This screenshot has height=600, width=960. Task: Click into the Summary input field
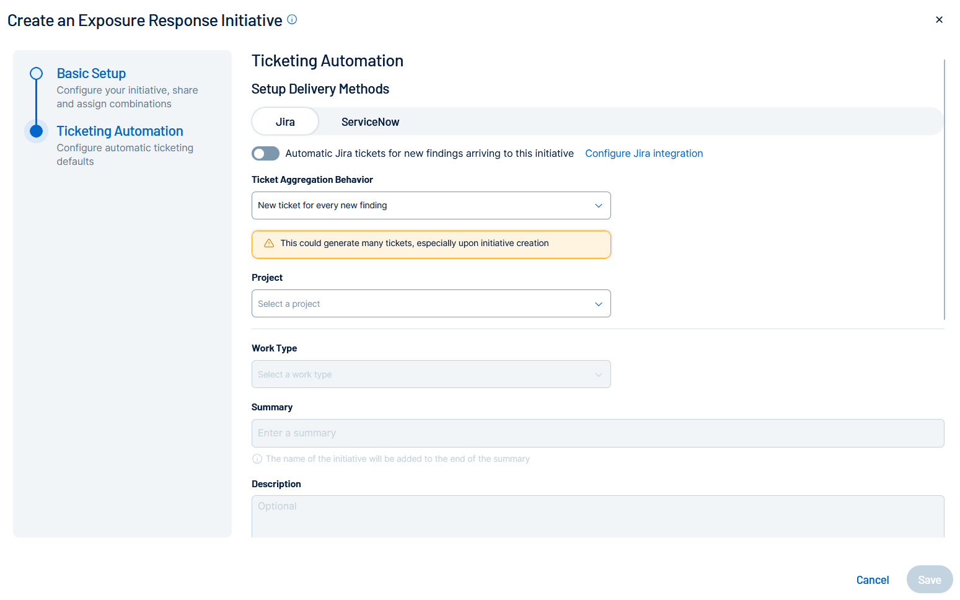[597, 433]
